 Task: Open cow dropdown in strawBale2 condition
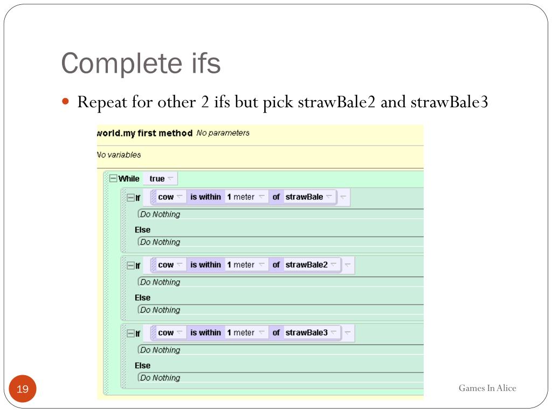[x=180, y=264]
